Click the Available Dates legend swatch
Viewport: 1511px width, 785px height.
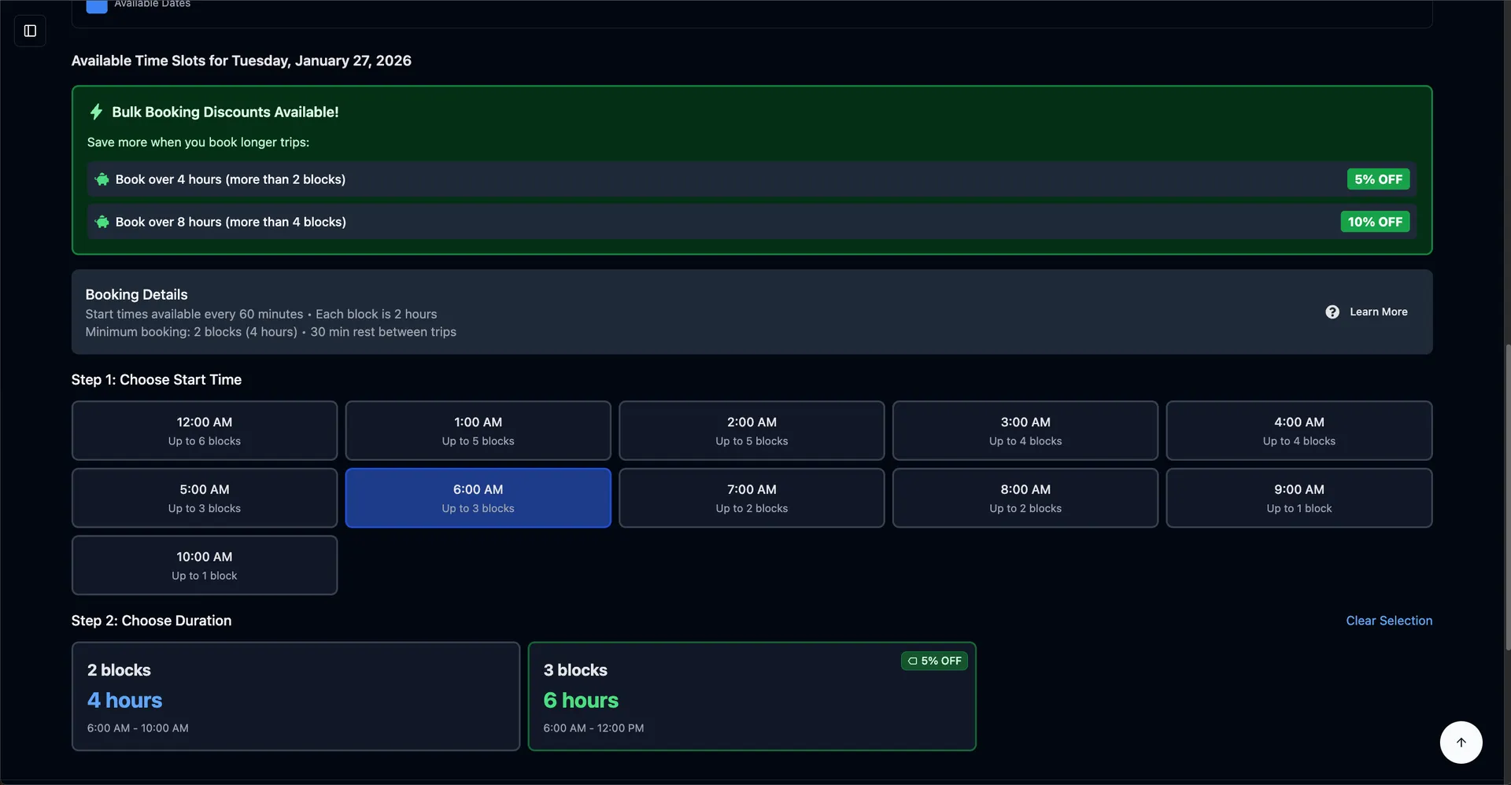[96, 6]
